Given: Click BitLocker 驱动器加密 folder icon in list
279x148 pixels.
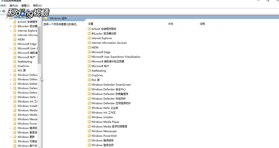Looking at the screenshot, I should (x=89, y=33).
